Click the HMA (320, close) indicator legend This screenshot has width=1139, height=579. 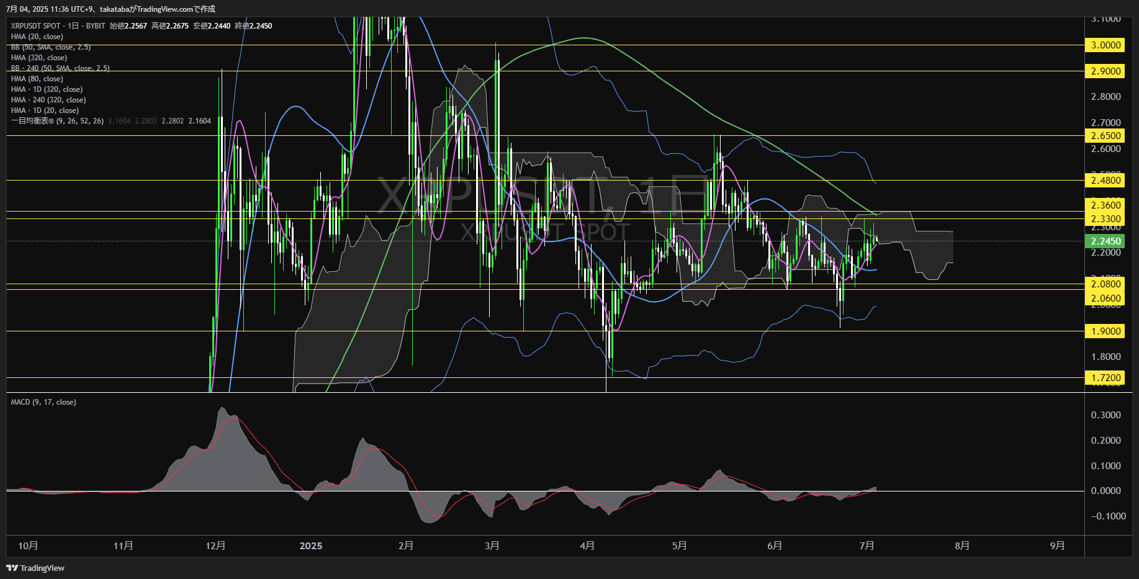[39, 58]
